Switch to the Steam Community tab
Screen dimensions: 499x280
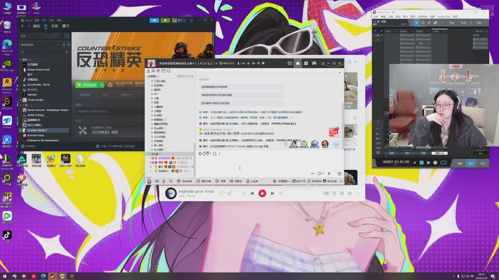point(55,26)
